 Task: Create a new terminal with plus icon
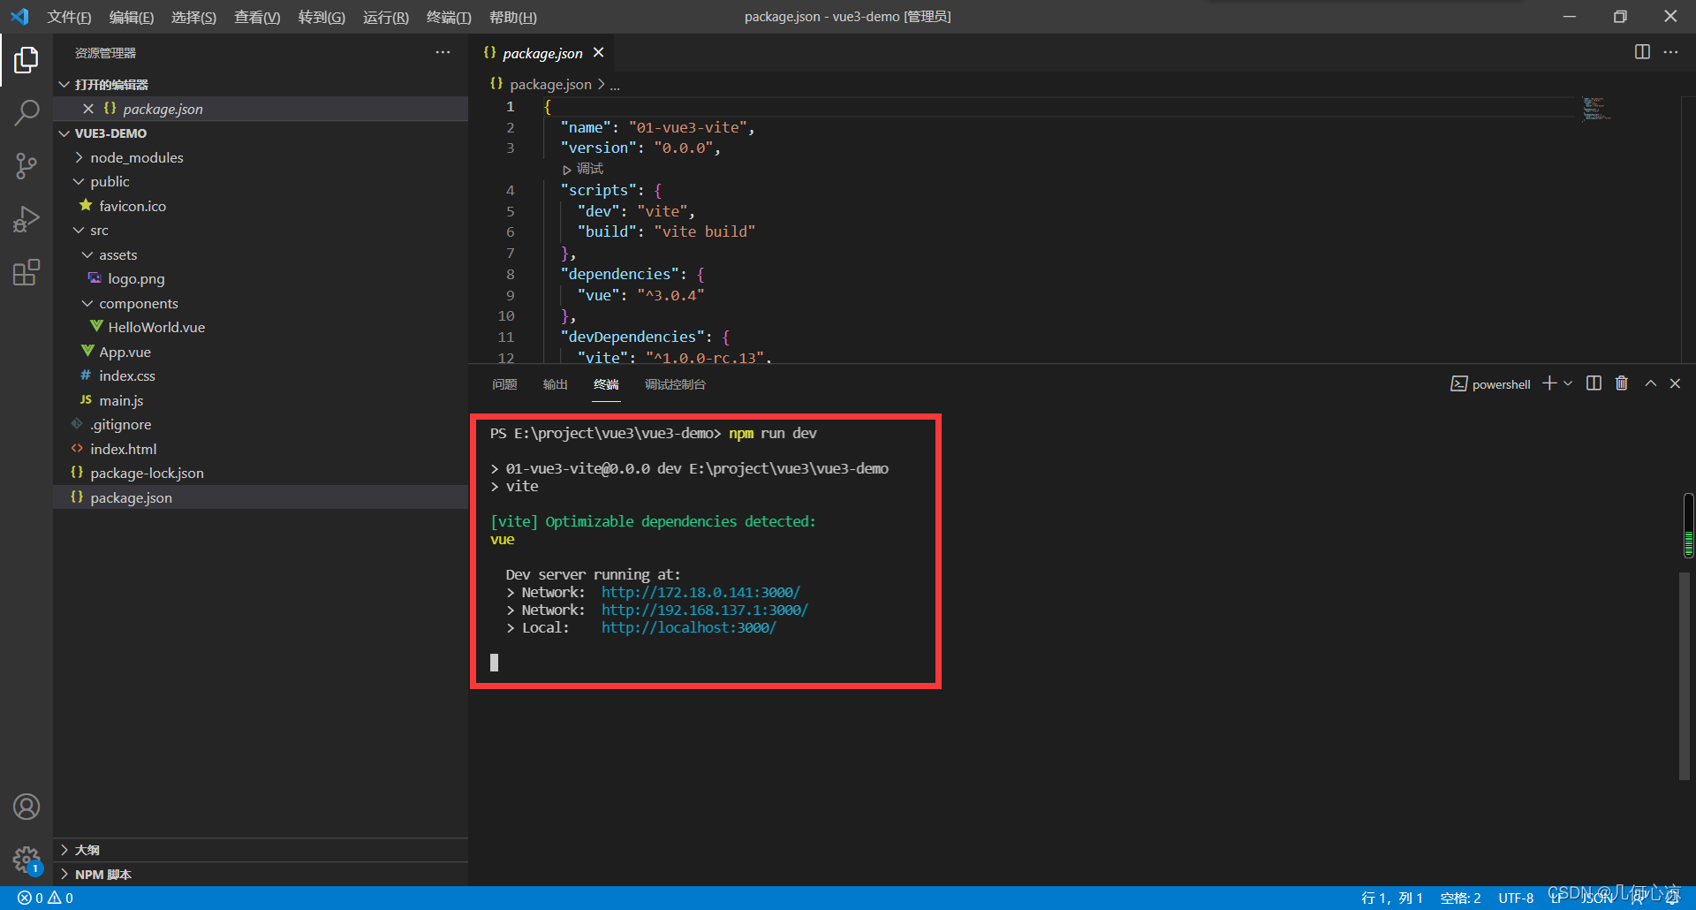click(1549, 383)
